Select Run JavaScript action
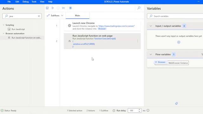Image resolution: width=203 pixels, height=114 pixels. point(18,29)
